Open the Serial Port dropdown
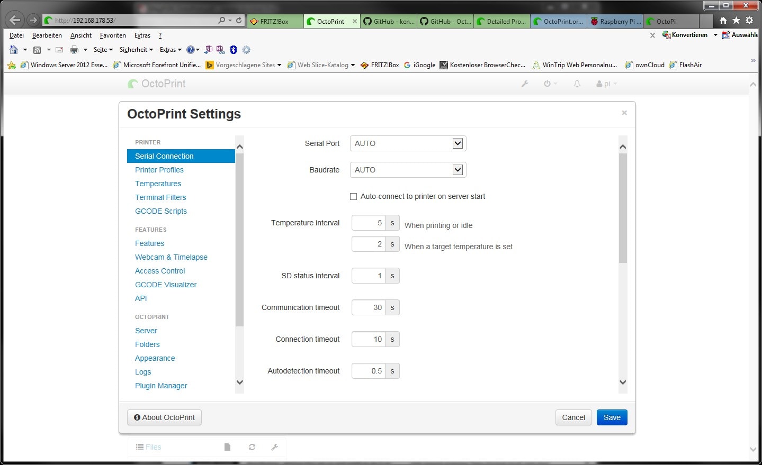 pyautogui.click(x=408, y=143)
